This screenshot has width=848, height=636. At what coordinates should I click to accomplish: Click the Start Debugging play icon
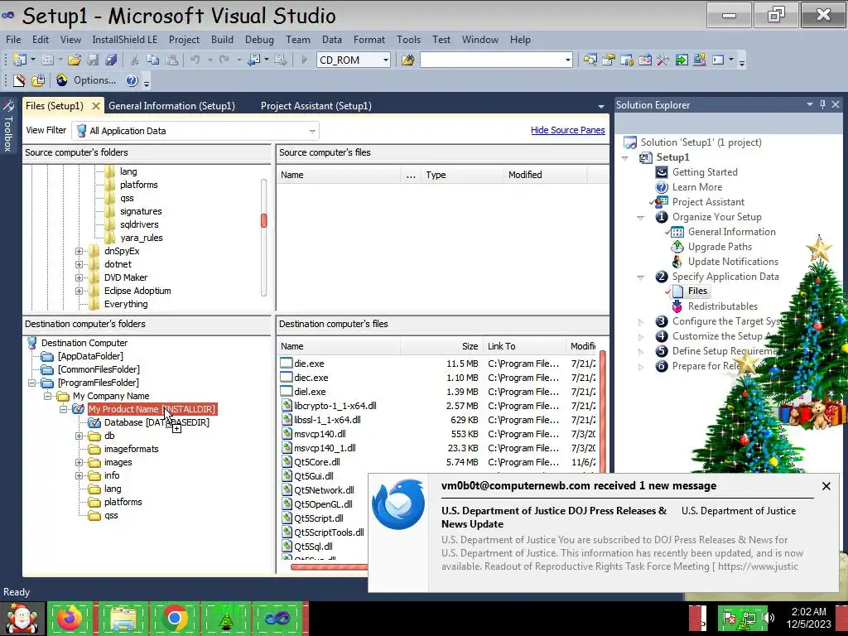coord(304,60)
